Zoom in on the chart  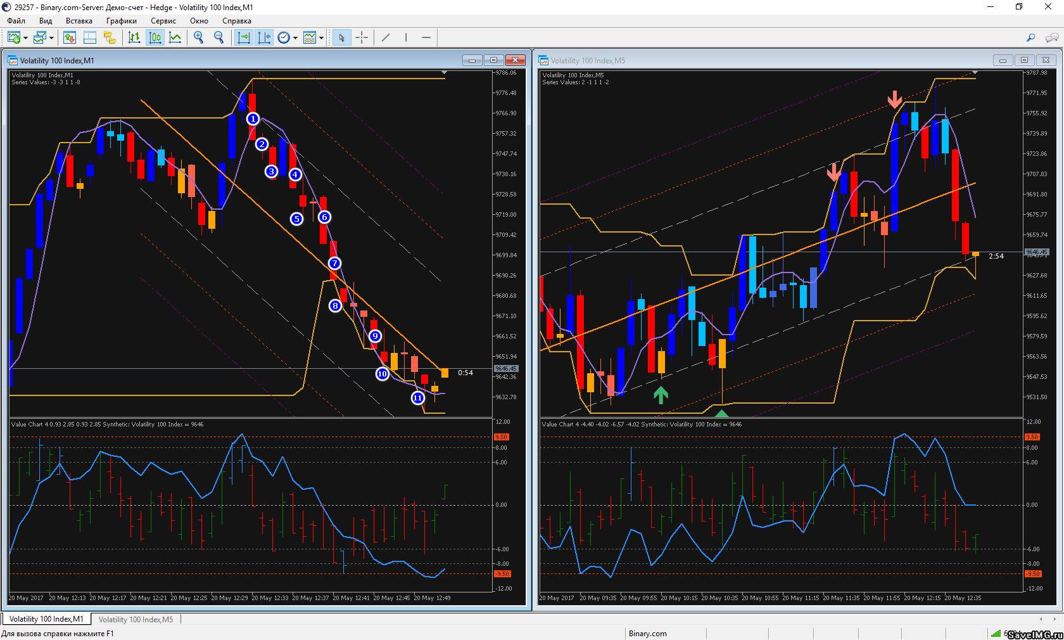[x=199, y=38]
